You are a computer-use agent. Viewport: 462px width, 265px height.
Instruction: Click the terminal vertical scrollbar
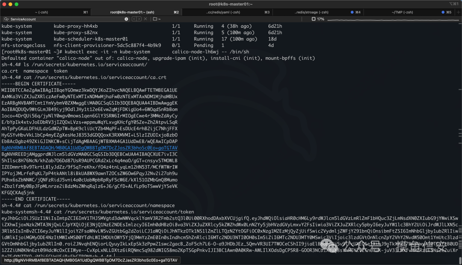click(460, 141)
